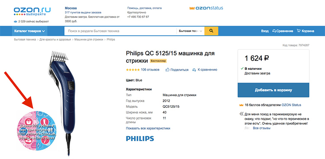Go to the ozon.ru home logo
The image size is (325, 159).
click(x=32, y=12)
